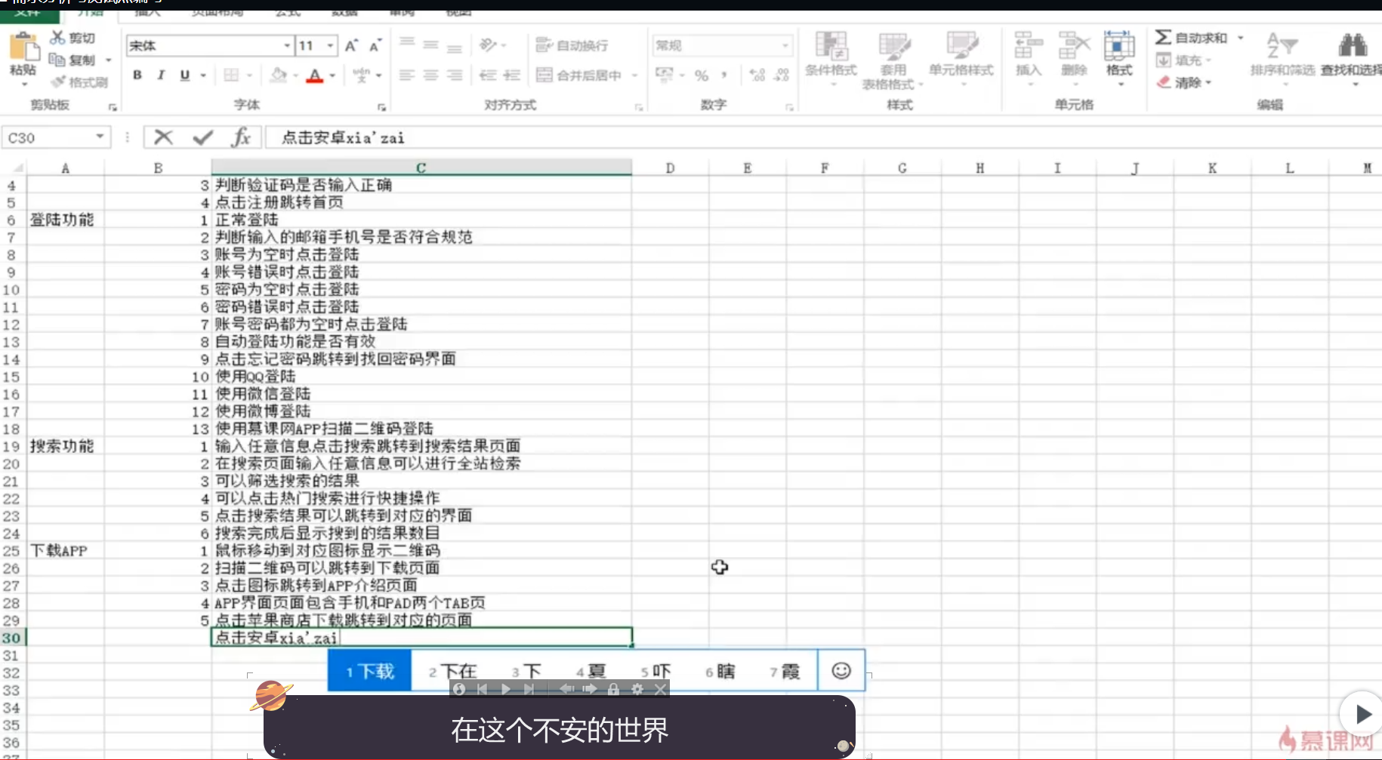Apply the Percent number style
The image size is (1382, 760).
pos(702,75)
